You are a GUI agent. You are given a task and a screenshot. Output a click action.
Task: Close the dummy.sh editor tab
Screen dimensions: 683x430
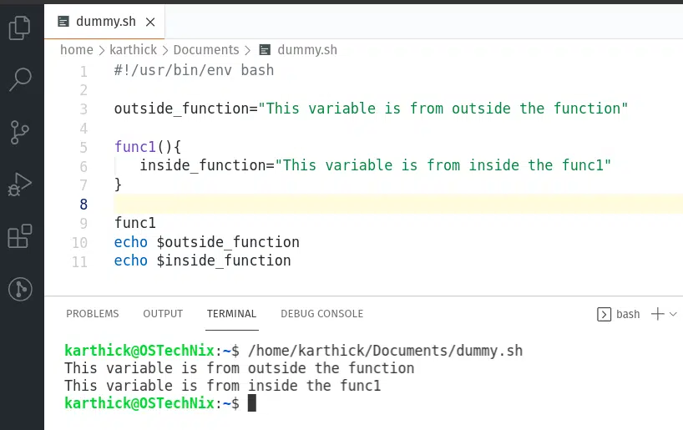[150, 22]
